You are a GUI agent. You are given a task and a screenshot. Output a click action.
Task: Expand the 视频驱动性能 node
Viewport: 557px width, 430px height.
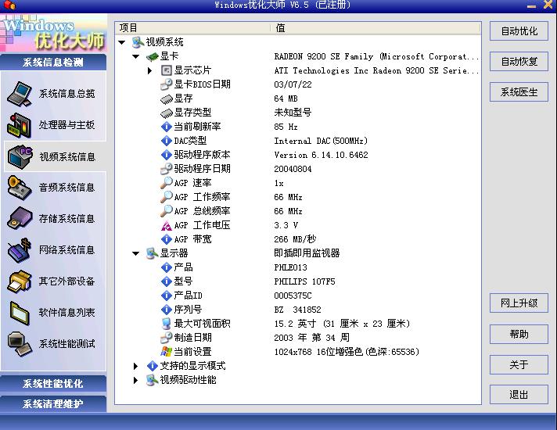(x=136, y=380)
